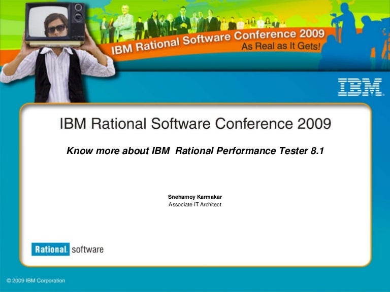The height and width of the screenshot is (292, 390).
Task: Click the '© 2009 IBM Corporation' footer text
Action: pyautogui.click(x=36, y=280)
